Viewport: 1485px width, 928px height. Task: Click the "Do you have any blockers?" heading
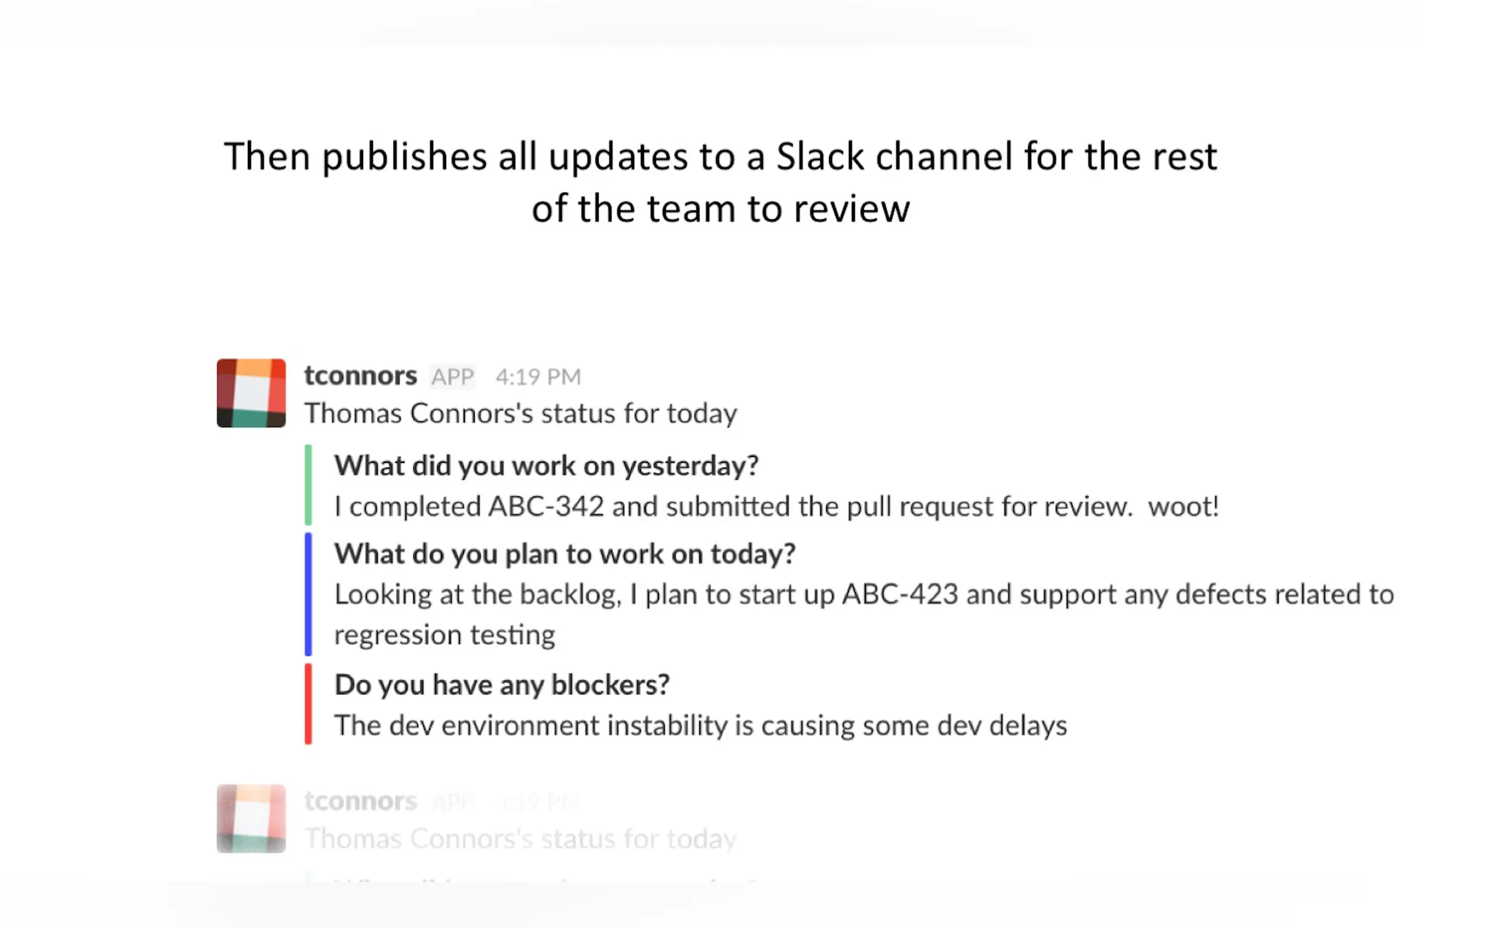pyautogui.click(x=502, y=684)
